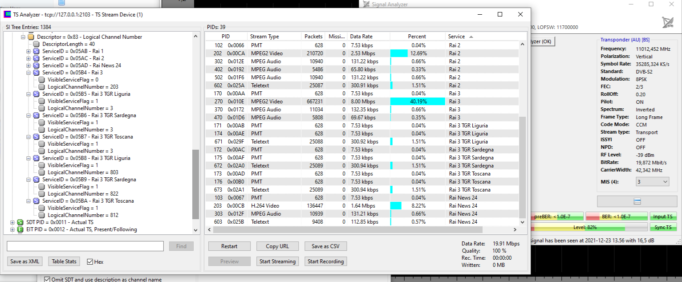Expand the SDT PID 0x0011 Actual TS node
Image resolution: width=682 pixels, height=282 pixels.
[x=12, y=222]
